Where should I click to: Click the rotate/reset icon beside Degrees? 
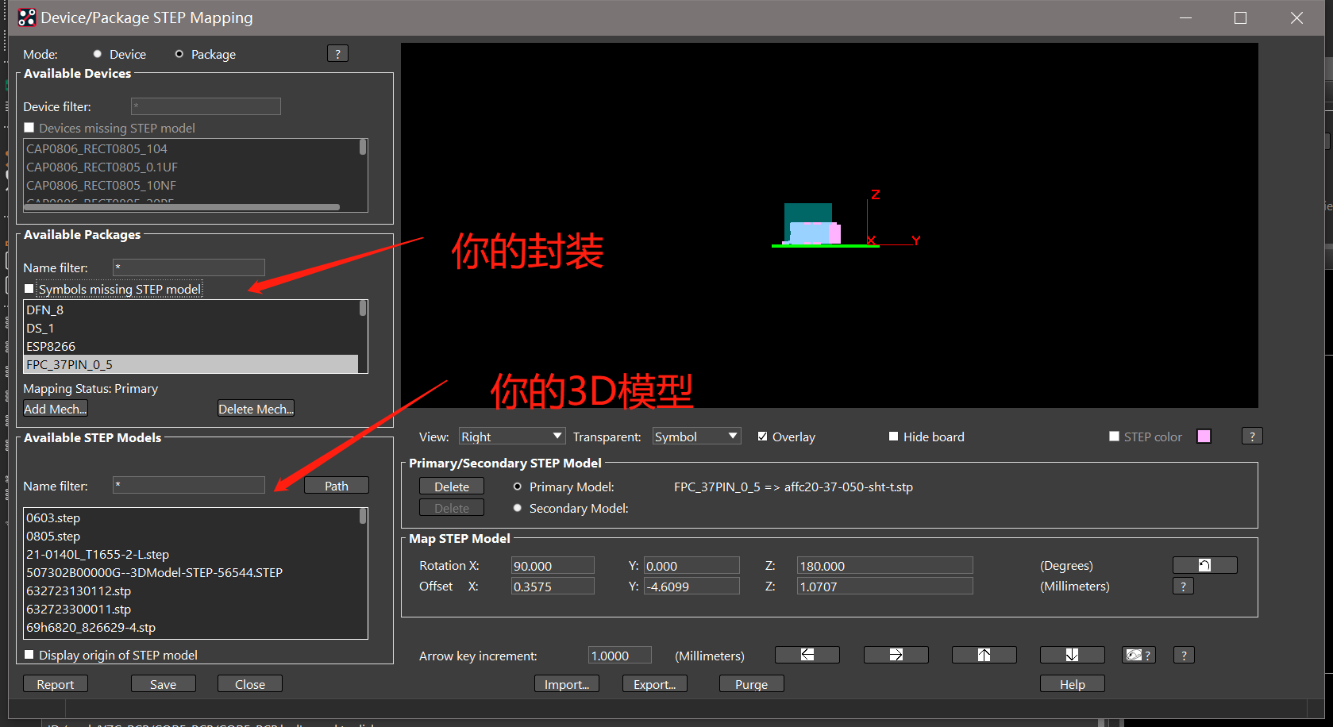click(x=1204, y=565)
